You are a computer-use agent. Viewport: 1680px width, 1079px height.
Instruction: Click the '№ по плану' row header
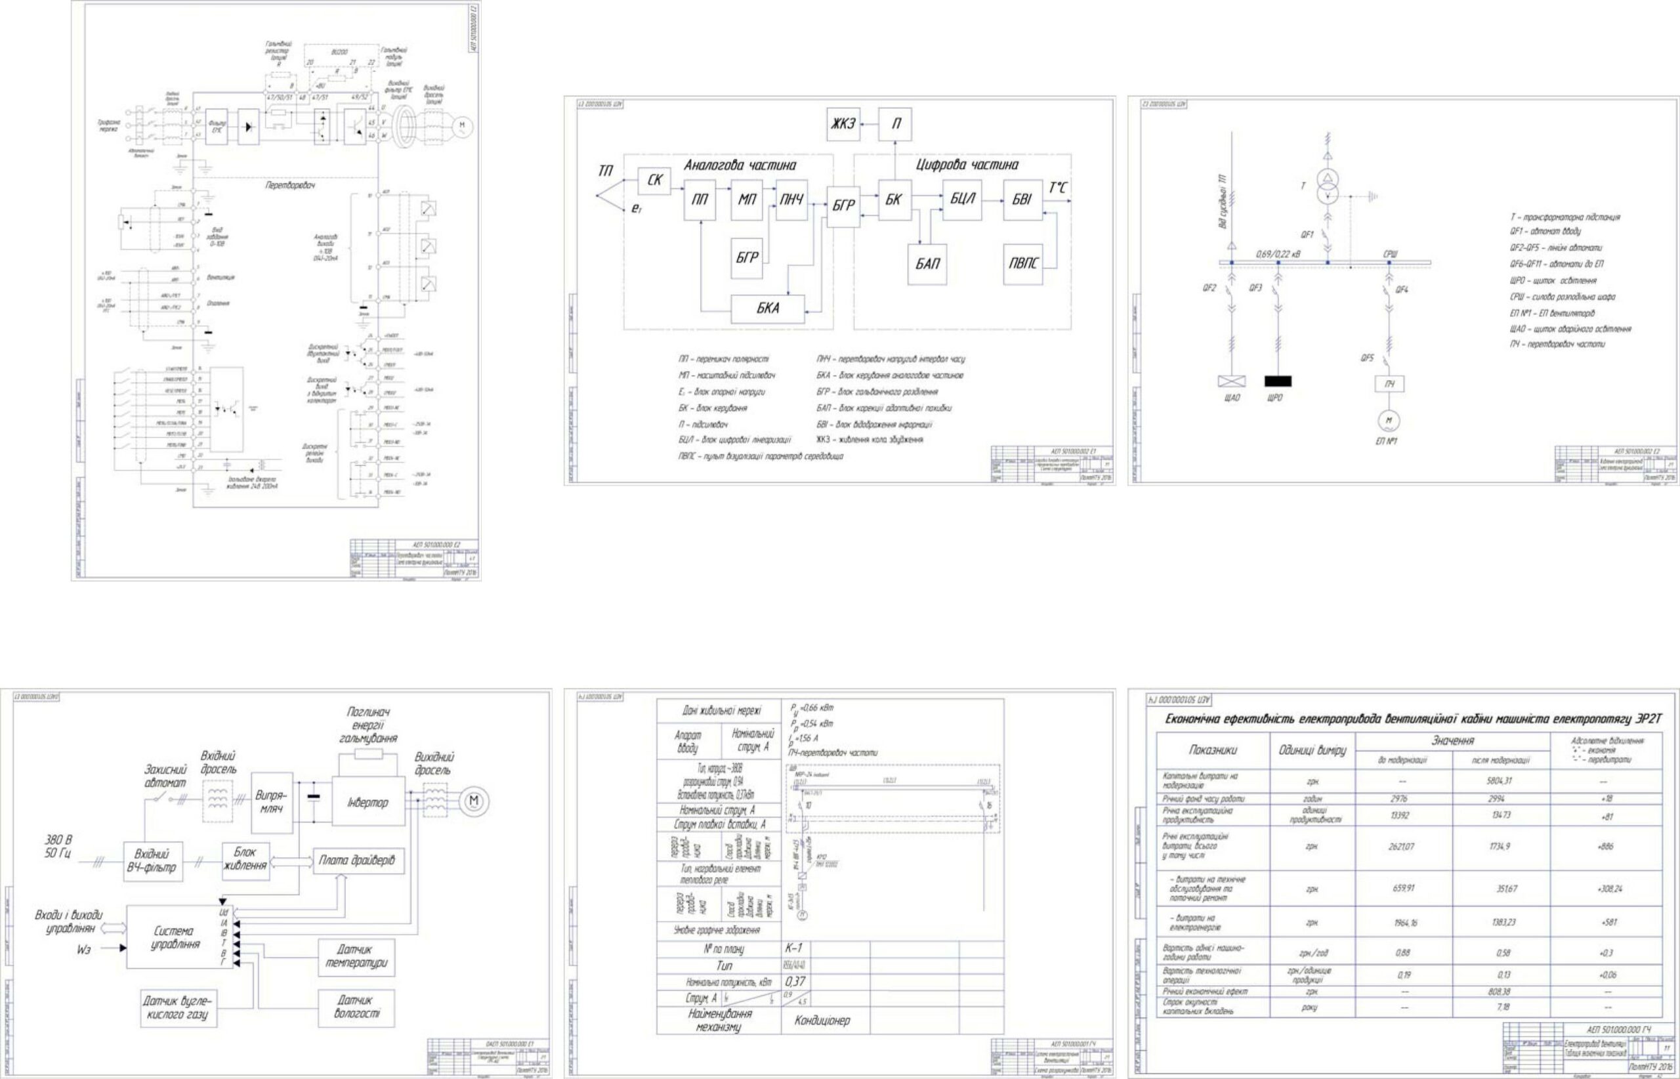720,950
